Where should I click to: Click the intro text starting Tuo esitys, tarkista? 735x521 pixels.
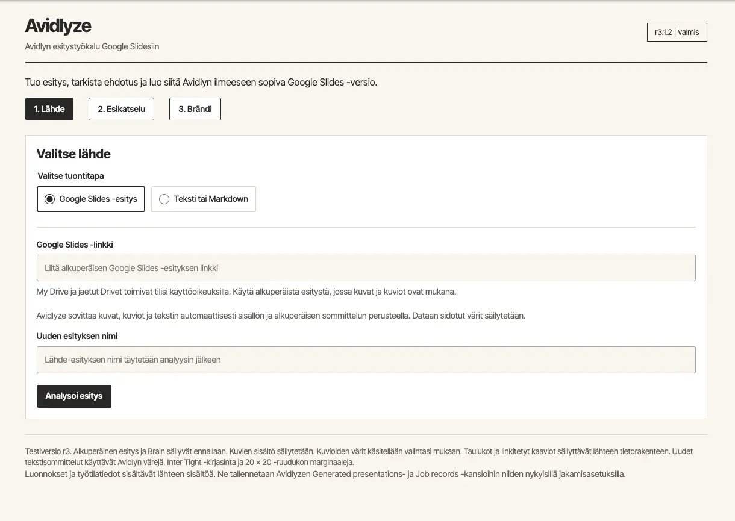[x=201, y=82]
